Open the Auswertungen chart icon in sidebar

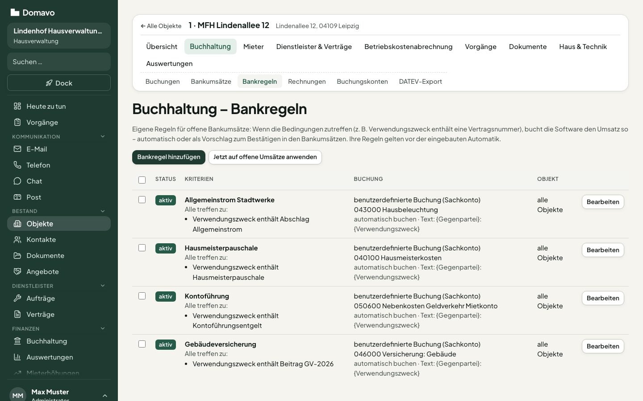click(x=17, y=357)
